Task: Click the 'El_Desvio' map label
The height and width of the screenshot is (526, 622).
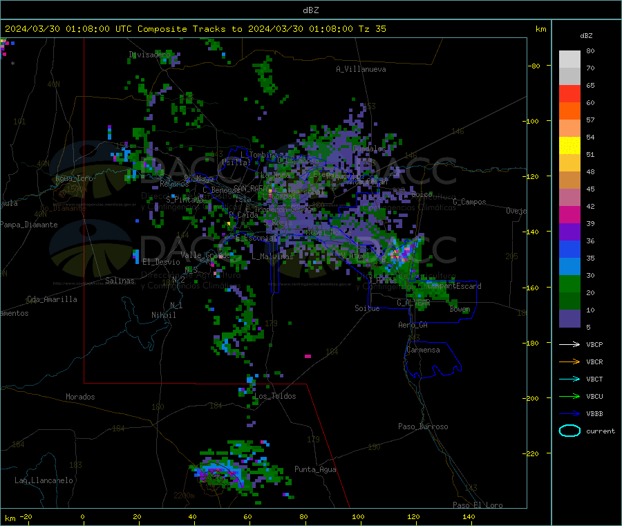Action: click(x=161, y=262)
